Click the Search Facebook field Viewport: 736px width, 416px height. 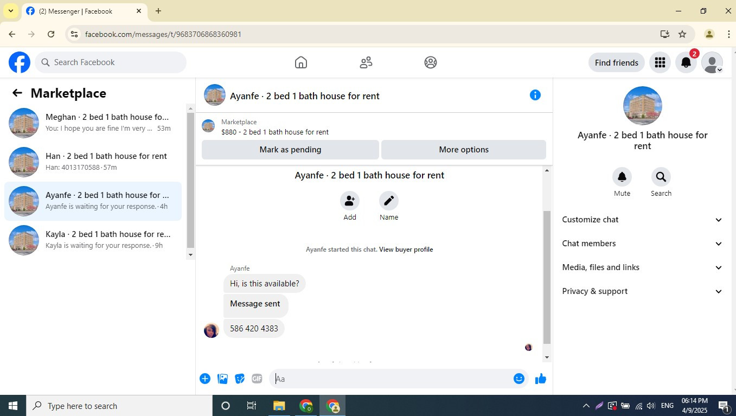click(111, 62)
